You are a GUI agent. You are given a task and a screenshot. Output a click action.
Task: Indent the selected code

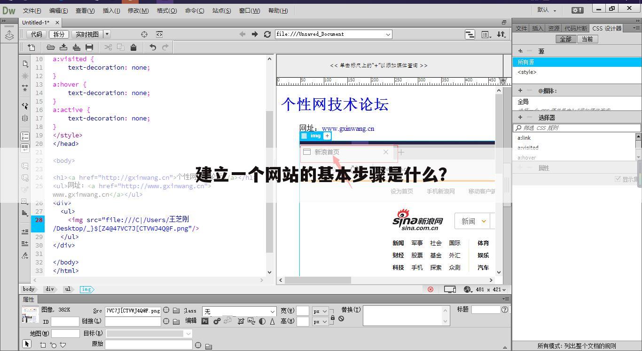point(25,231)
